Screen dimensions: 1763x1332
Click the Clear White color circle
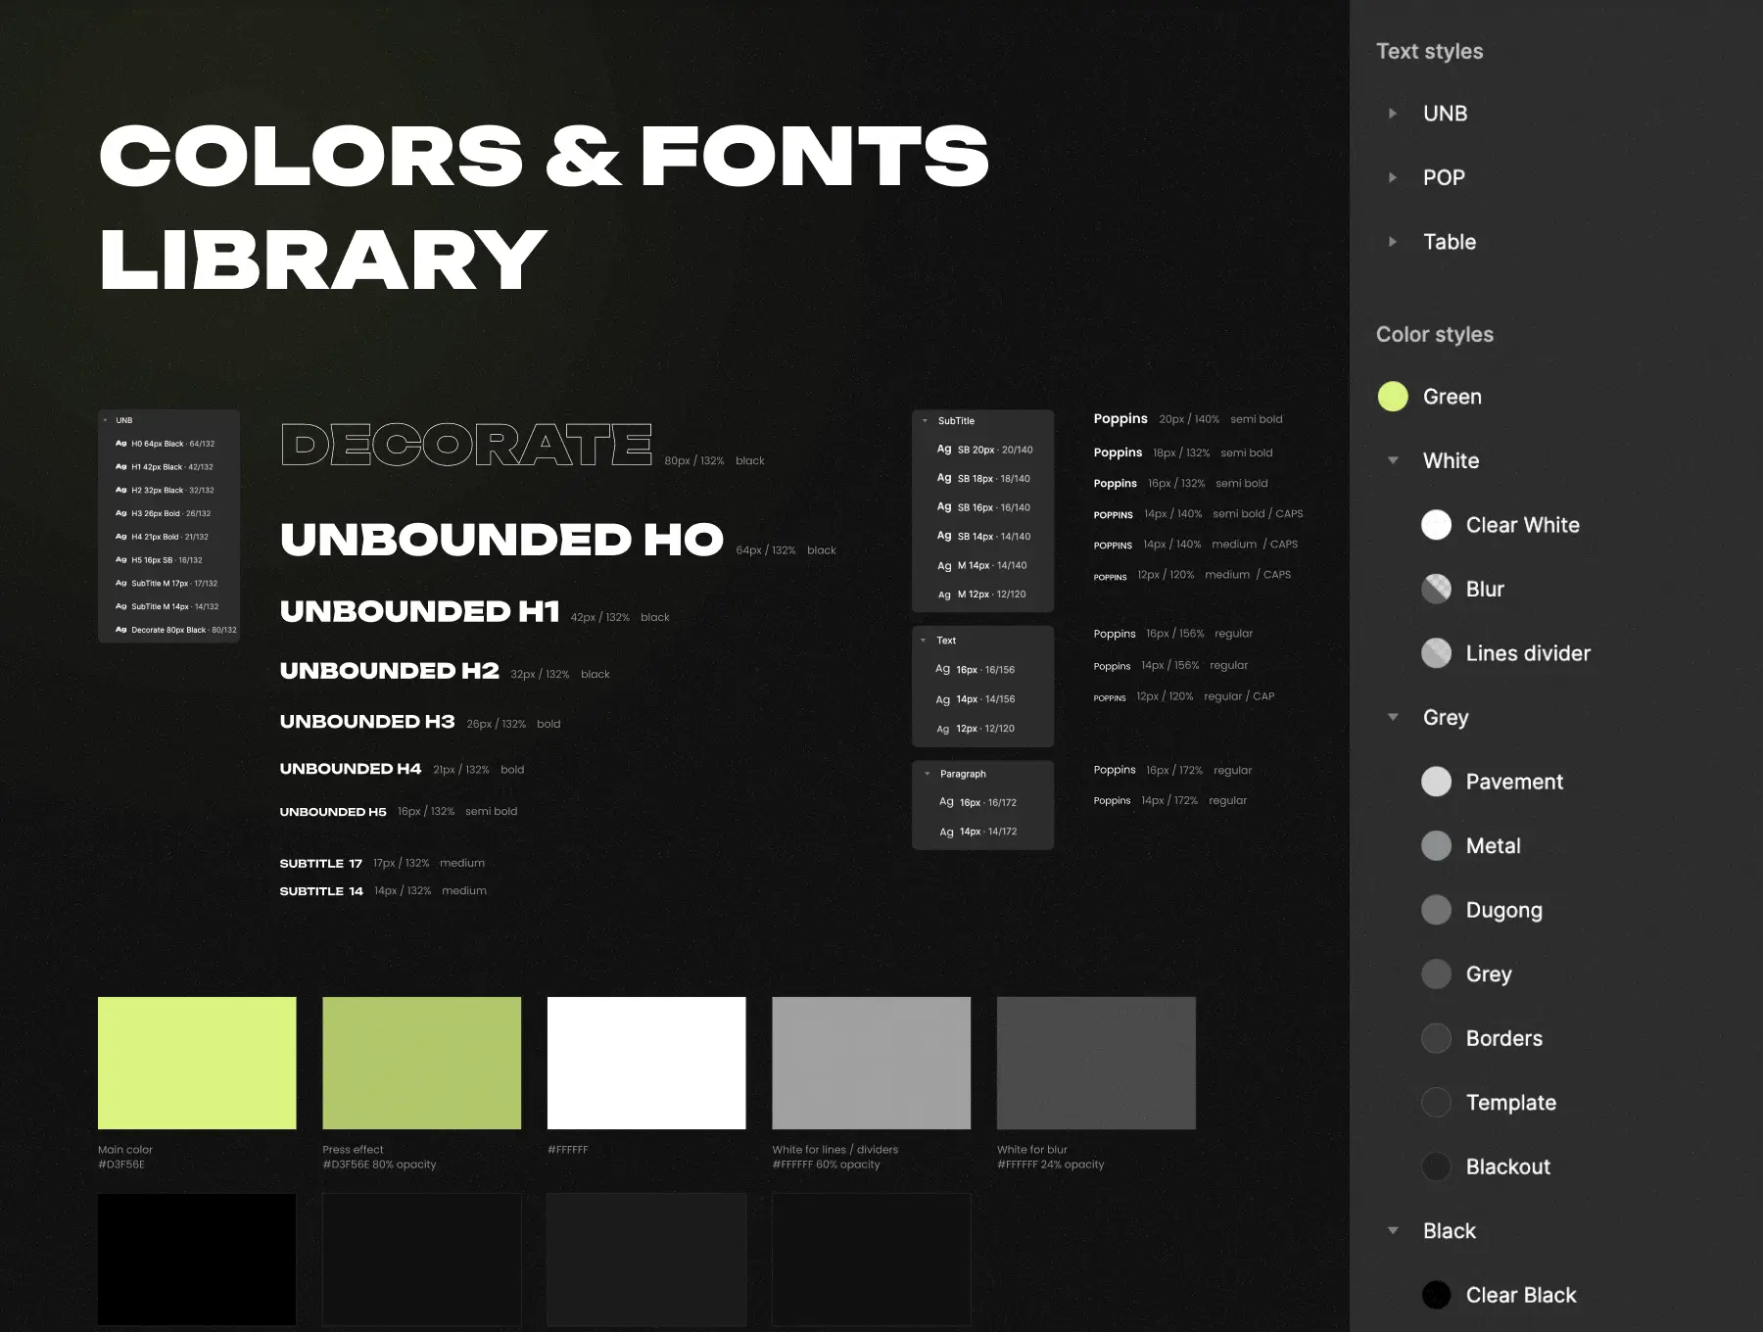tap(1436, 525)
